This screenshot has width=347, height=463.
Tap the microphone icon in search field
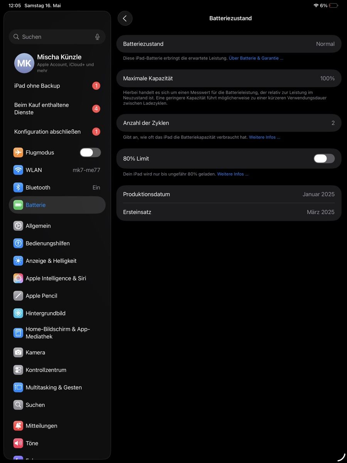point(97,37)
